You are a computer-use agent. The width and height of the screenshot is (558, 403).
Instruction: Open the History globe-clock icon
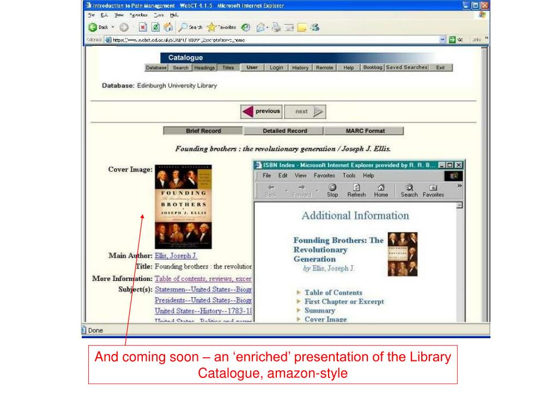[x=246, y=27]
